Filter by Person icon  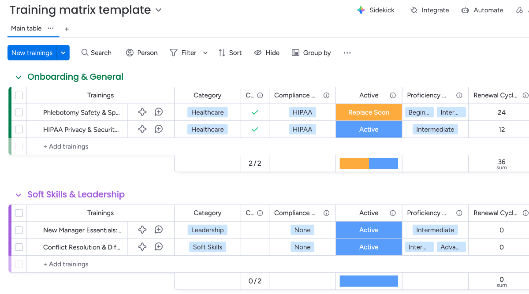[x=130, y=52]
